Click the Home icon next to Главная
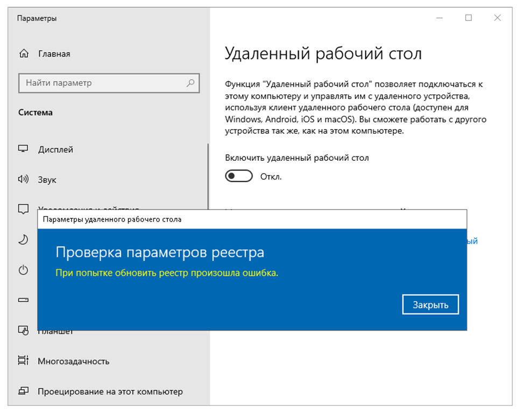Viewport: 524px width, 414px height. click(23, 54)
